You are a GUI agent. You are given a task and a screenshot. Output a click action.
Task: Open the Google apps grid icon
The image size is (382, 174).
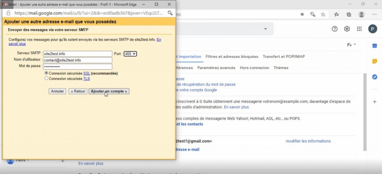359,29
